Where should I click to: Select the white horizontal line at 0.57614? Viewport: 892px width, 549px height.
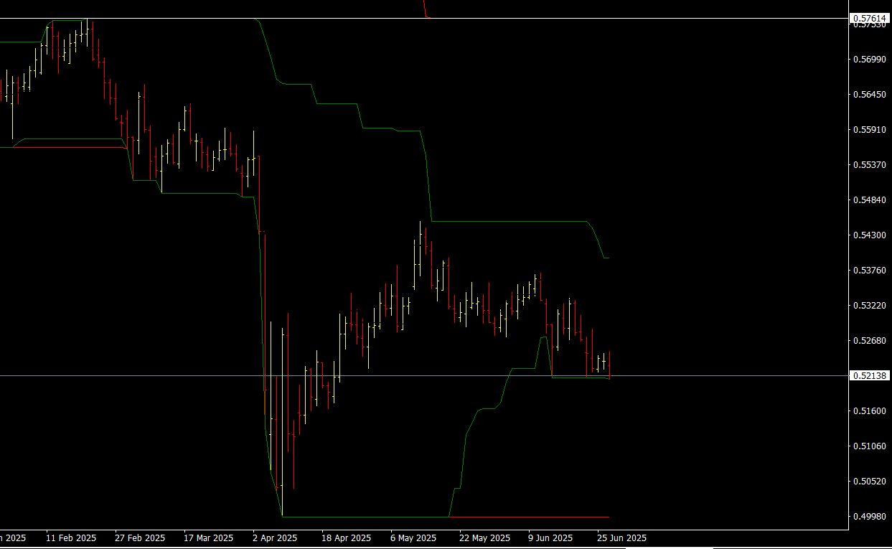tap(423, 18)
